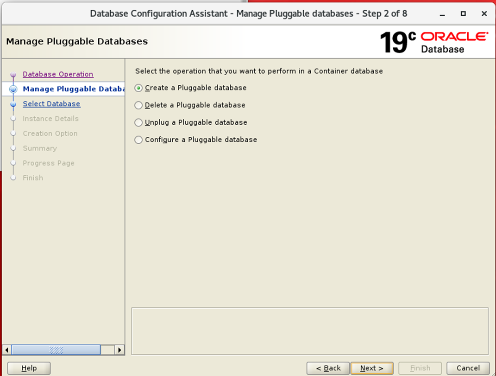Click the Manage Pluggable Databases page heading
Viewport: 496px width, 376px height.
click(x=77, y=42)
